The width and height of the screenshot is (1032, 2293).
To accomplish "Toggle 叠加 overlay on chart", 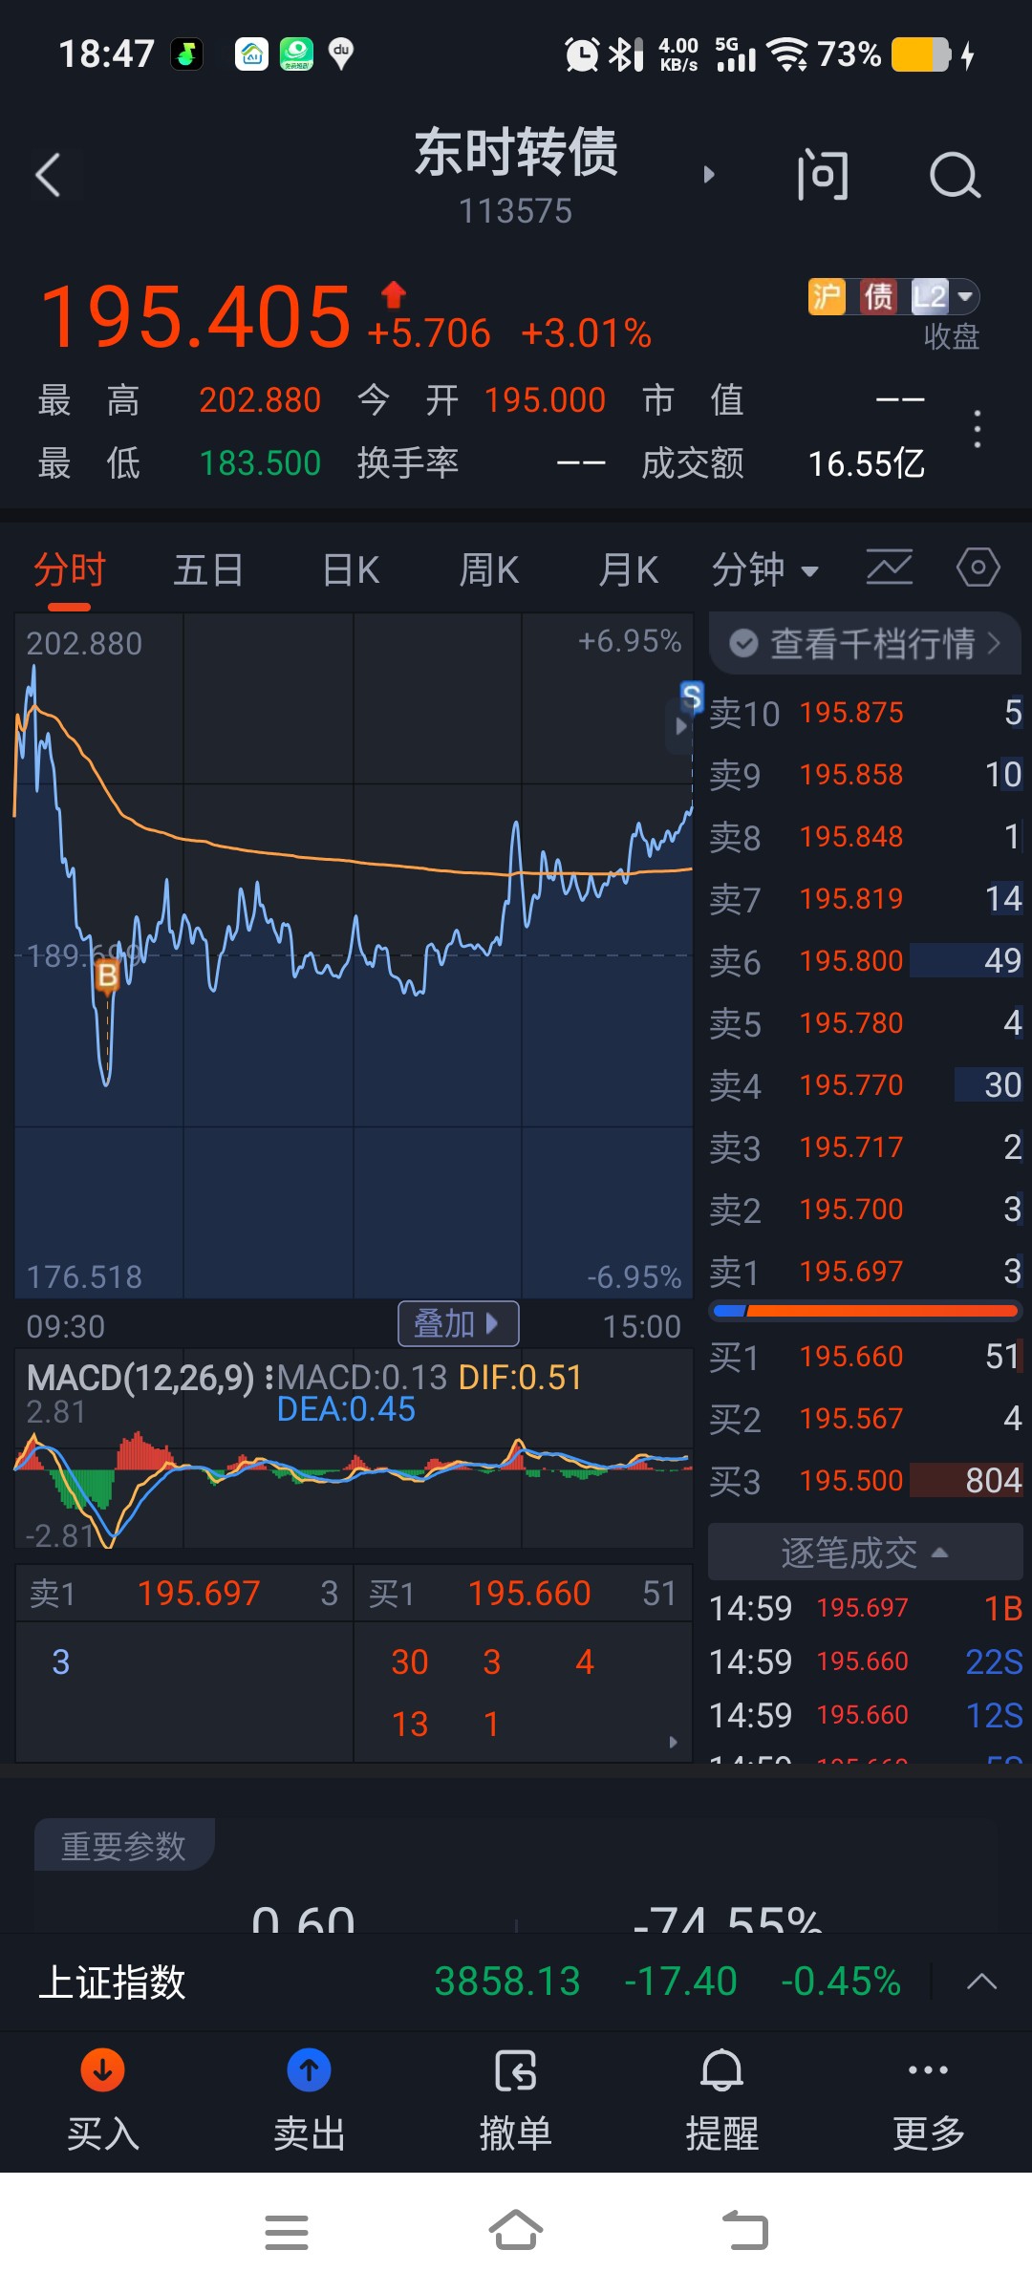I will click(458, 1324).
